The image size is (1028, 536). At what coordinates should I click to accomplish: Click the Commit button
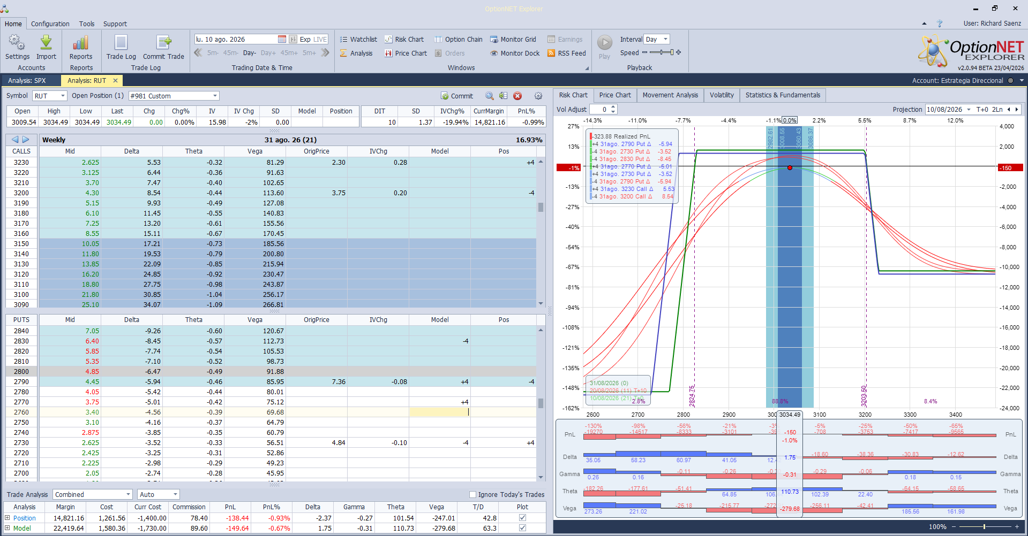point(457,96)
